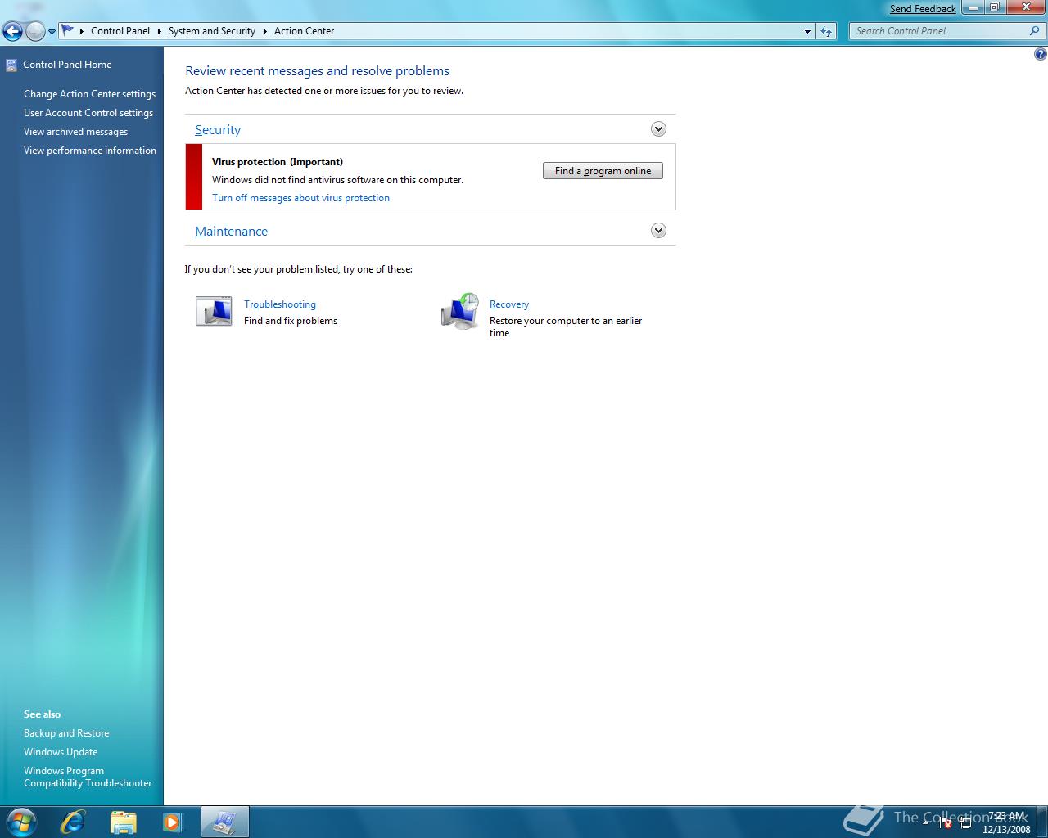Click the Maintenance heading
The image size is (1048, 838).
[231, 232]
